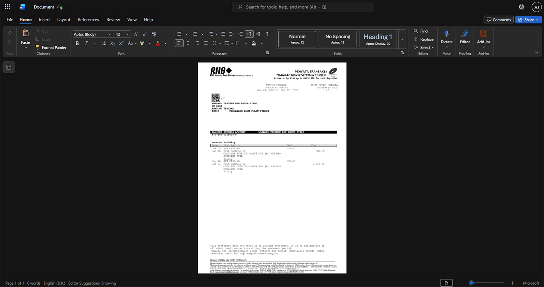Viewport: 544px width, 287px height.
Task: Open the Comments pane
Action: pyautogui.click(x=499, y=20)
